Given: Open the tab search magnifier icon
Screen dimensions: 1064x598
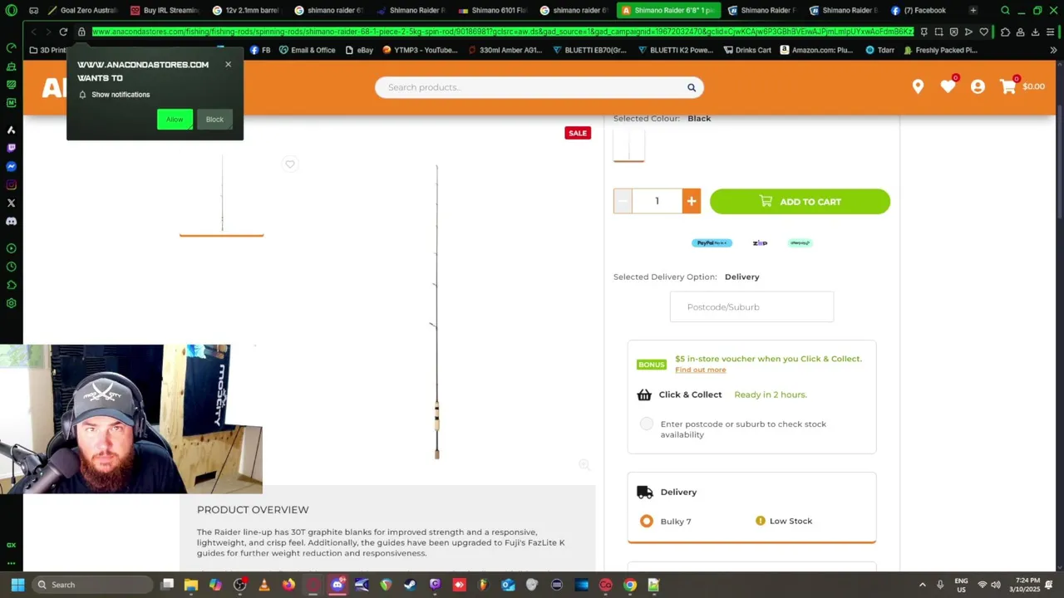Looking at the screenshot, I should point(1005,11).
